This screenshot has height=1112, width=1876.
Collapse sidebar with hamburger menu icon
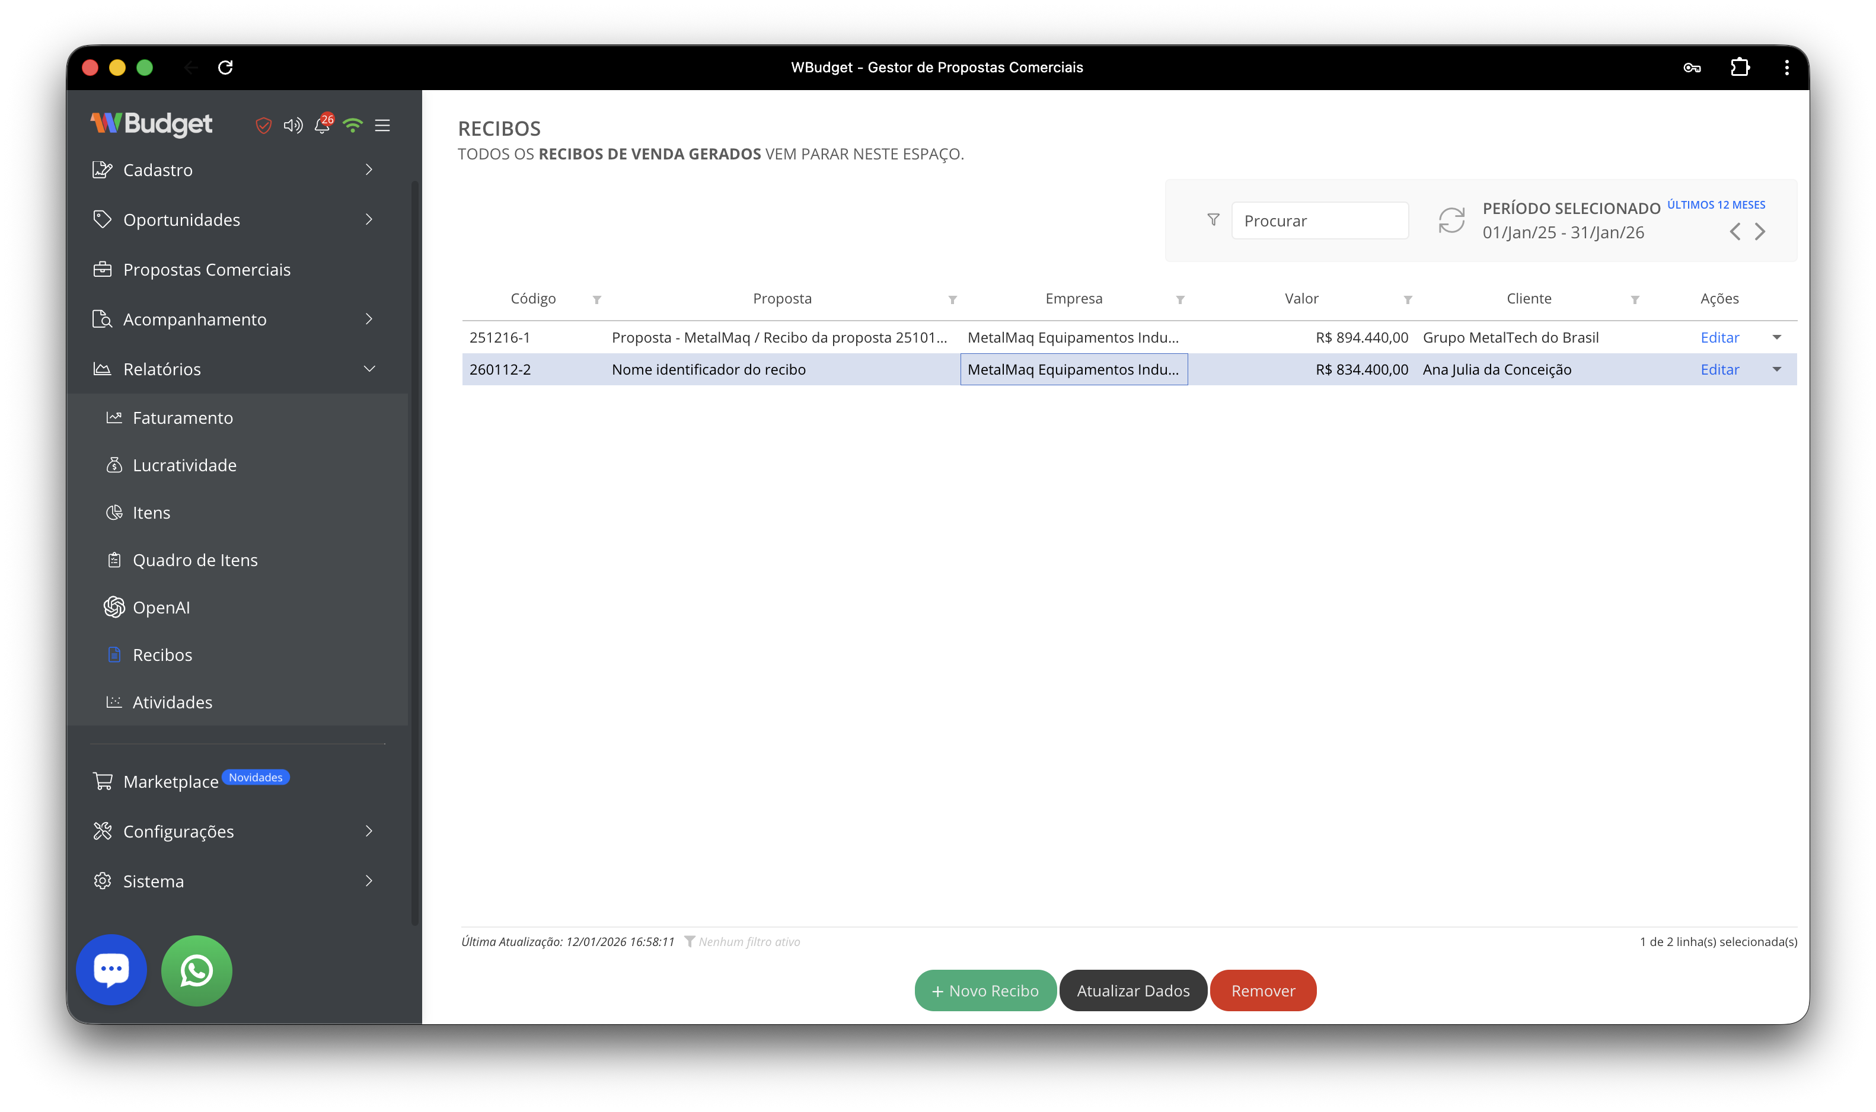pos(382,125)
